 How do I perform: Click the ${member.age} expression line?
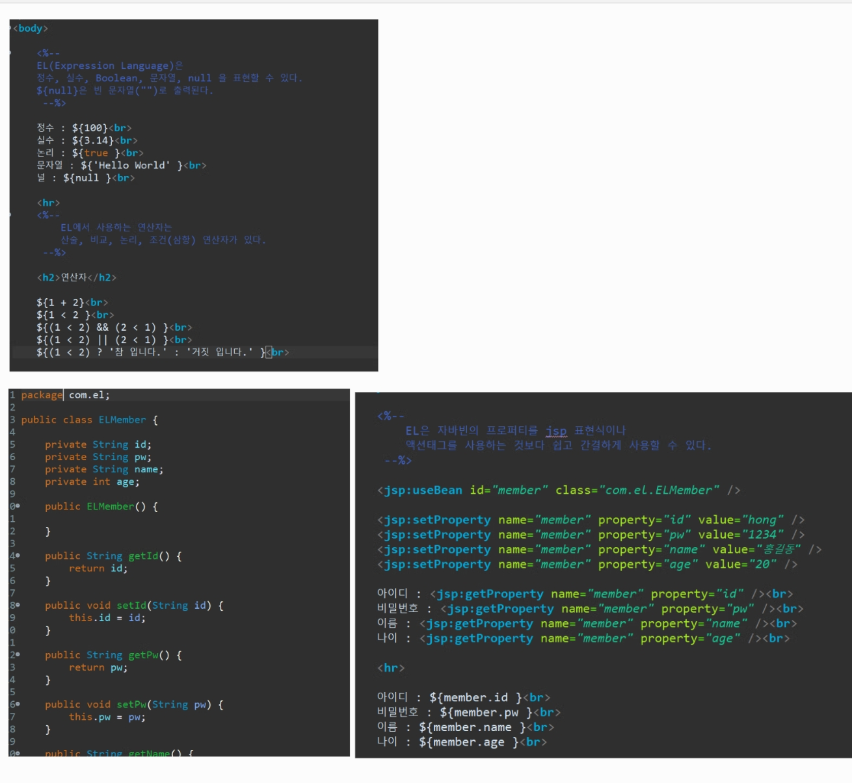pyautogui.click(x=462, y=741)
